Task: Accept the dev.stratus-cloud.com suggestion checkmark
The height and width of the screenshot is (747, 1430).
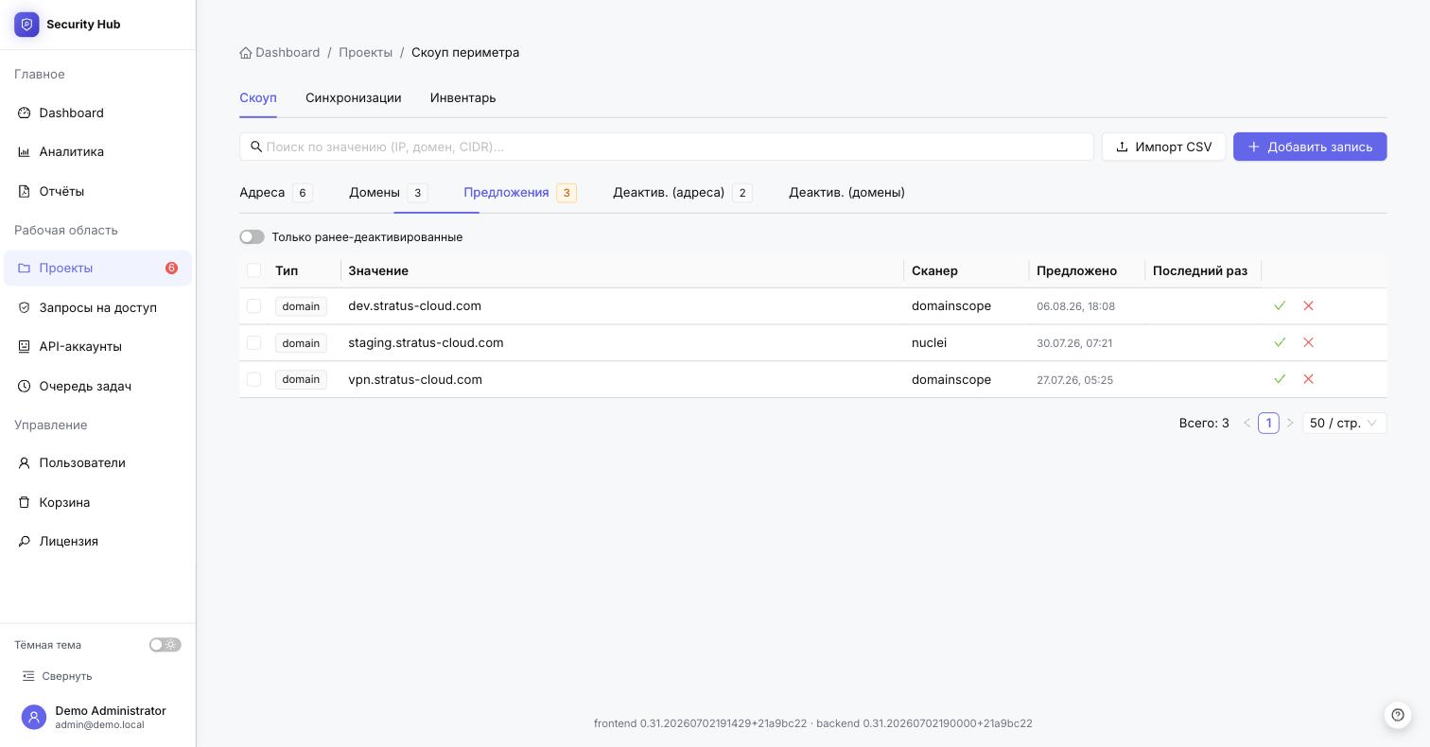Action: pyautogui.click(x=1280, y=306)
